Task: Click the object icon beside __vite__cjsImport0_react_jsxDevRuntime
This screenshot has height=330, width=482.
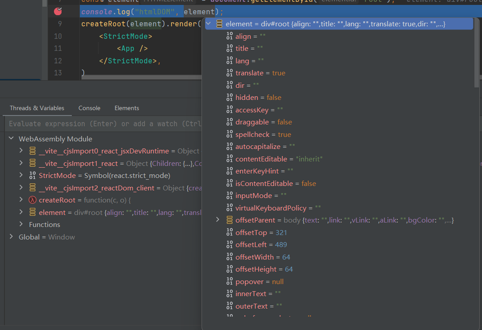Action: pyautogui.click(x=32, y=151)
